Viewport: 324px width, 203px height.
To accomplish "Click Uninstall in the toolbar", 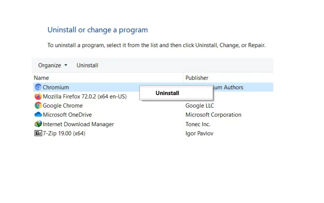I will click(87, 65).
